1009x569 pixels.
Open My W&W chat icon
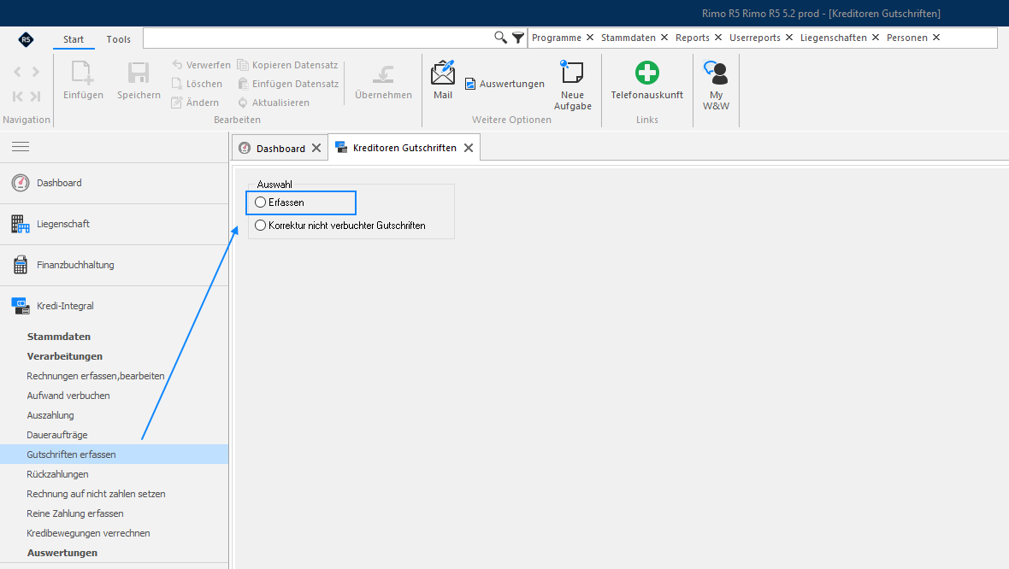[716, 73]
